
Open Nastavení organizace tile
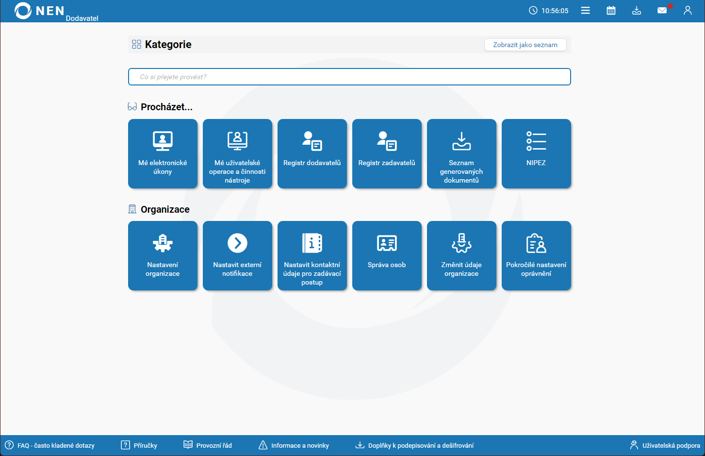[163, 255]
